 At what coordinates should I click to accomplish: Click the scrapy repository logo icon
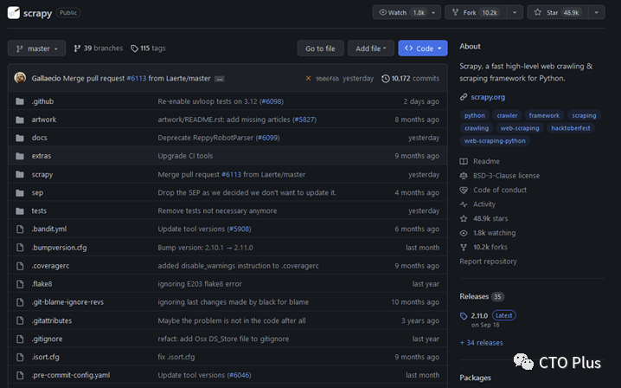14,13
